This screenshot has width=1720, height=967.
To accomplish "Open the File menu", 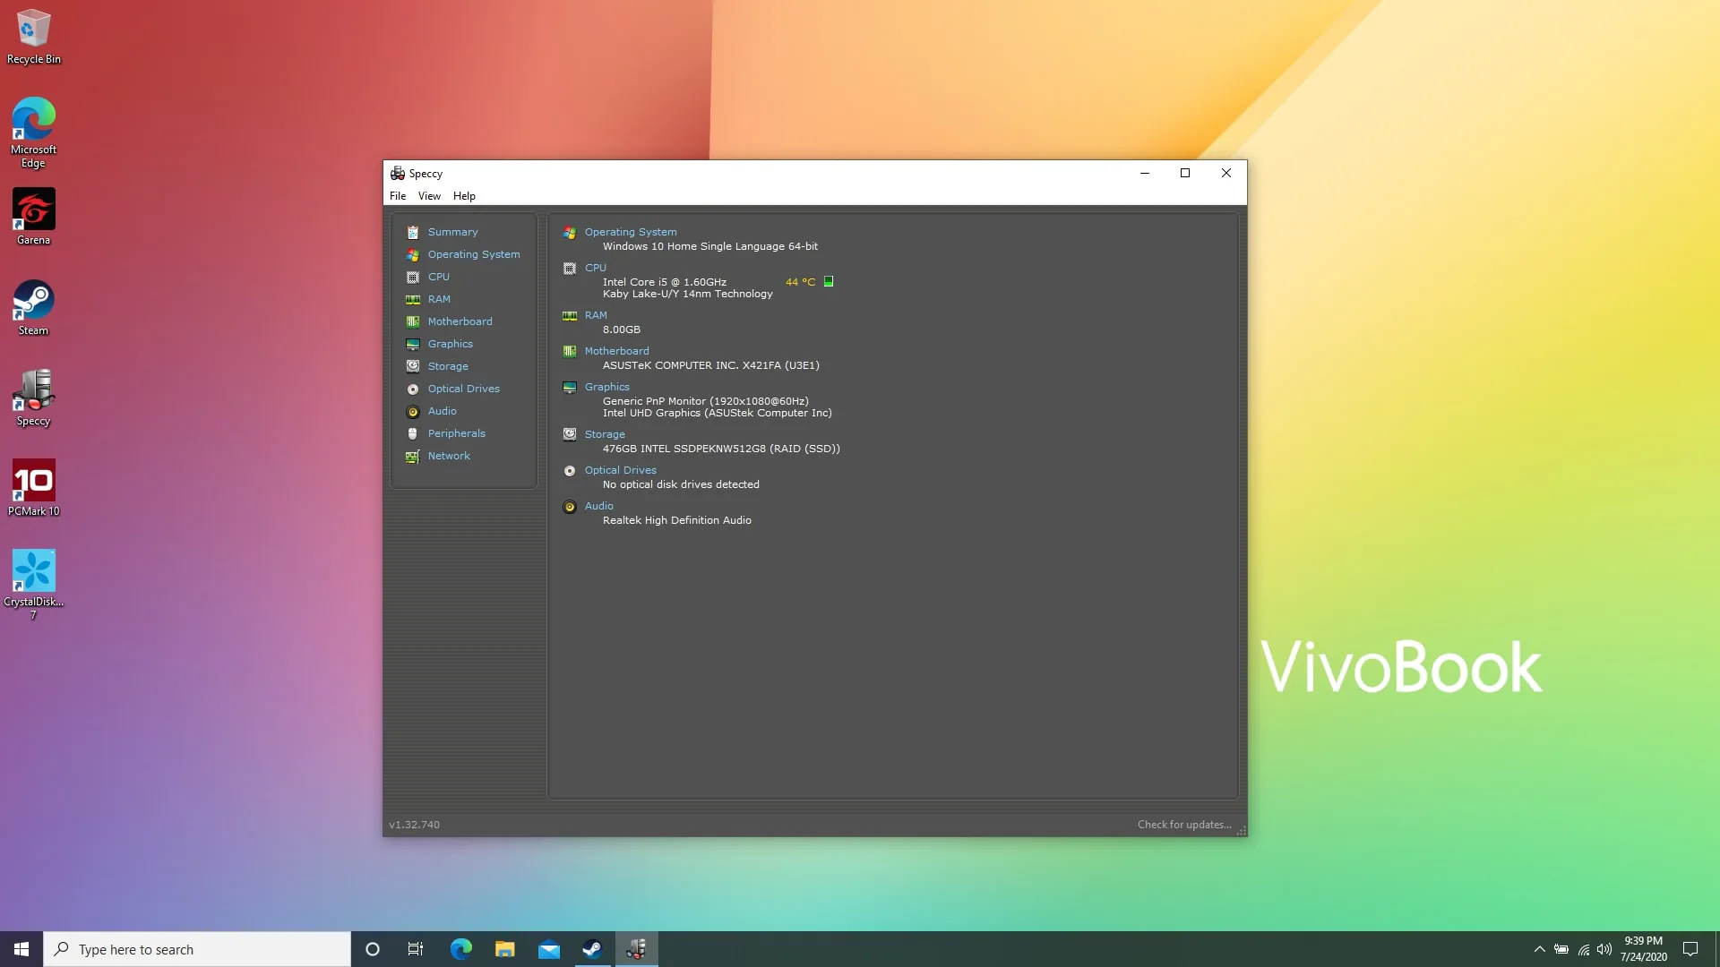I will coord(398,196).
